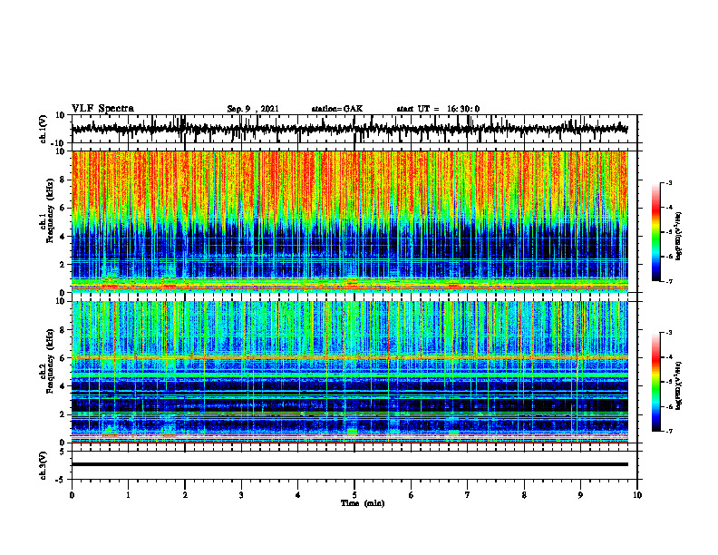Click the '5' tick on ch.3(V) axis

click(x=63, y=451)
